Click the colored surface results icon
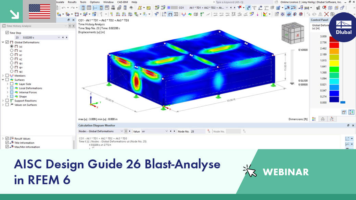 [x=190, y=14]
